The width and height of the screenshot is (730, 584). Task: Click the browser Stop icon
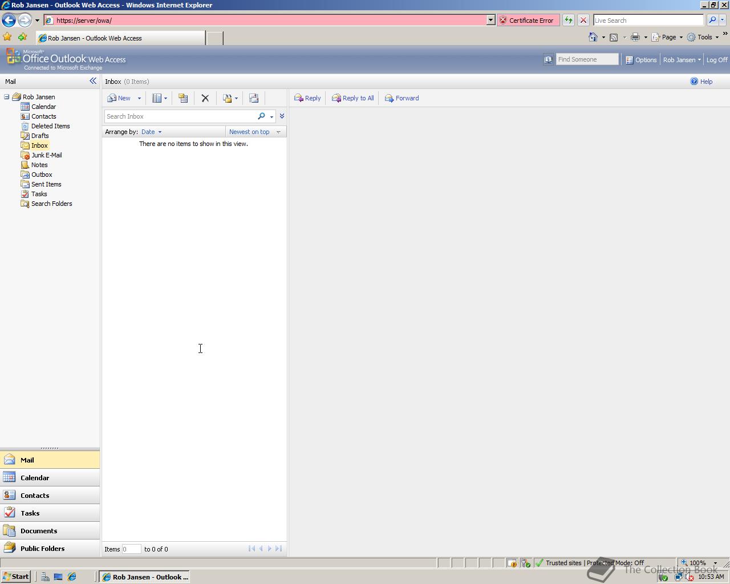click(583, 20)
